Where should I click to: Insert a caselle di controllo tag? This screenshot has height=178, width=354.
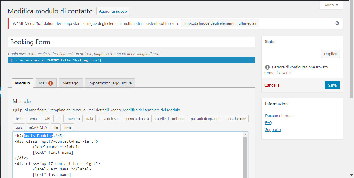[x=170, y=119]
